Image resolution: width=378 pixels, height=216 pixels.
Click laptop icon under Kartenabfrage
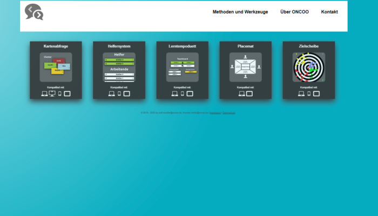(44, 93)
